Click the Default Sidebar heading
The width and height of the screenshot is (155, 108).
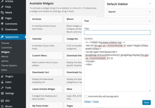(118, 4)
